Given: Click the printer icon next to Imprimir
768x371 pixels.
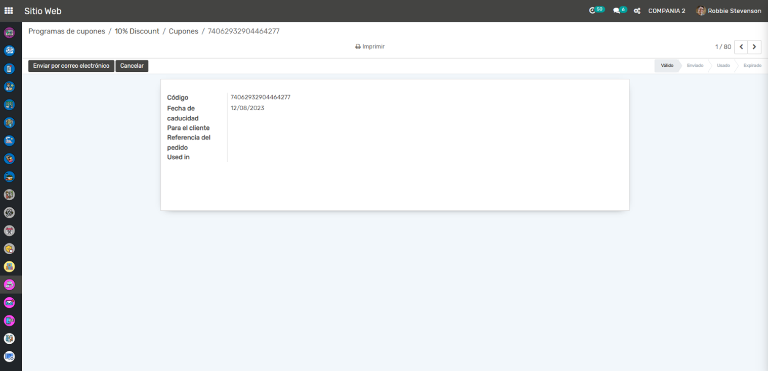Looking at the screenshot, I should point(358,47).
